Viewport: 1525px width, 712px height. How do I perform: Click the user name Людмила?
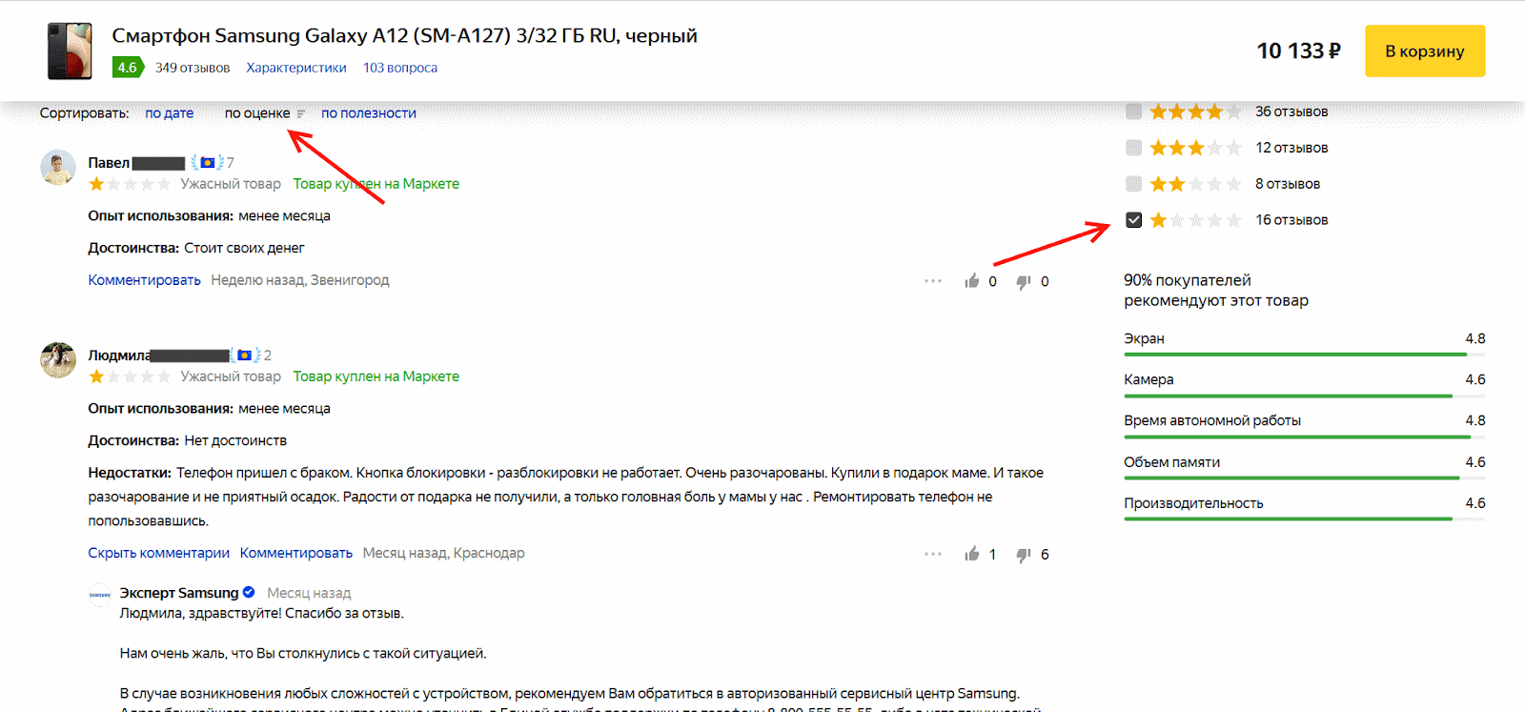coord(119,356)
